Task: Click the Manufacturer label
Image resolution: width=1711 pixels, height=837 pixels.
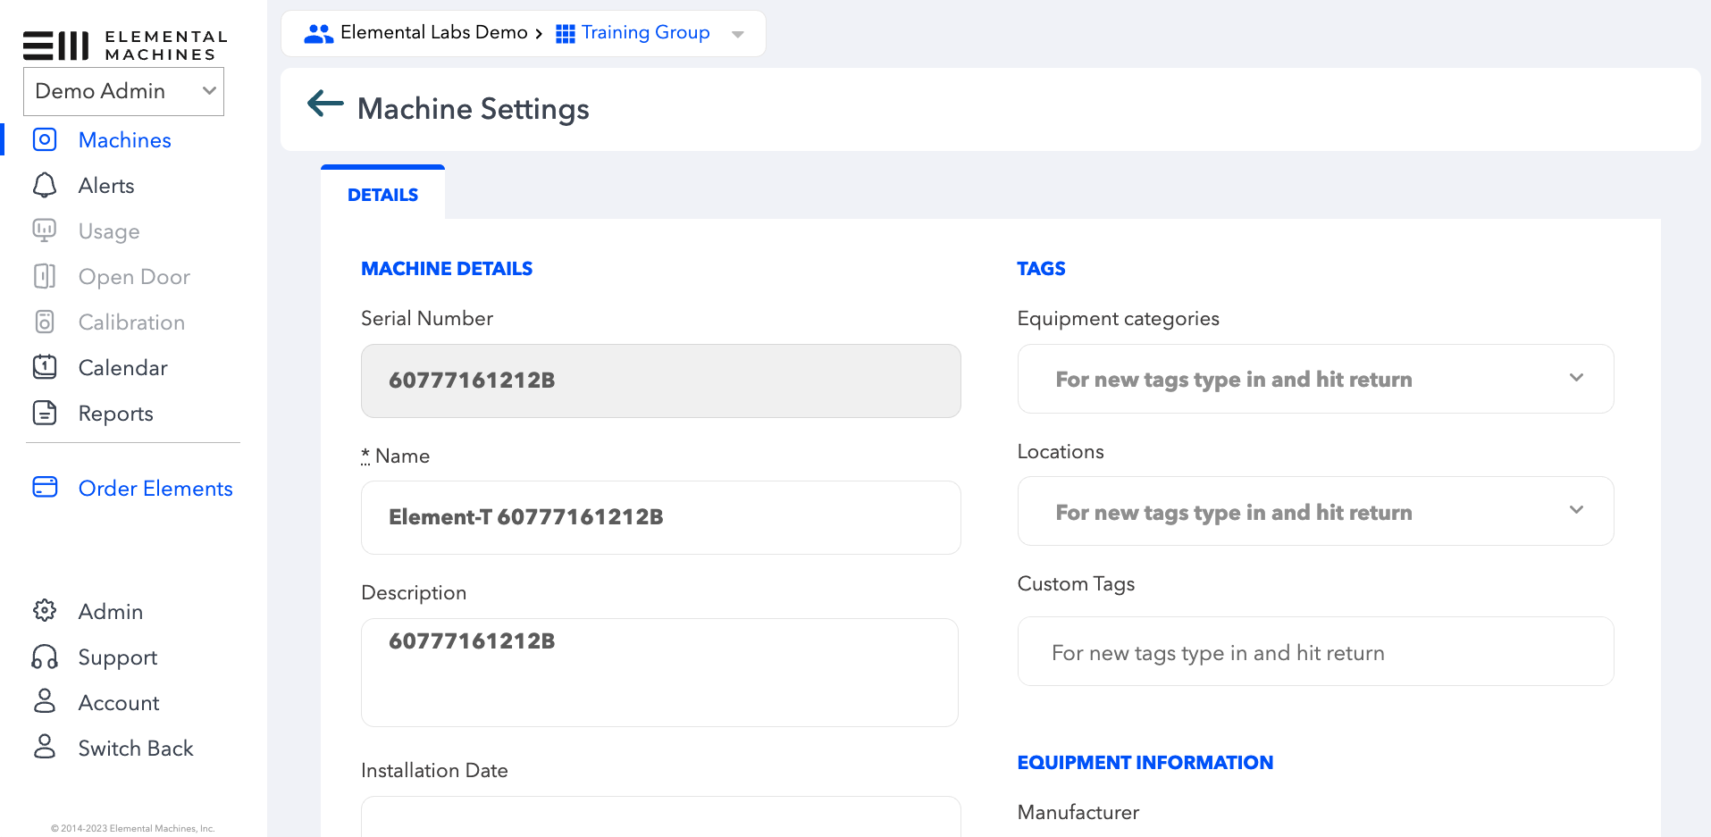Action: tap(1078, 813)
